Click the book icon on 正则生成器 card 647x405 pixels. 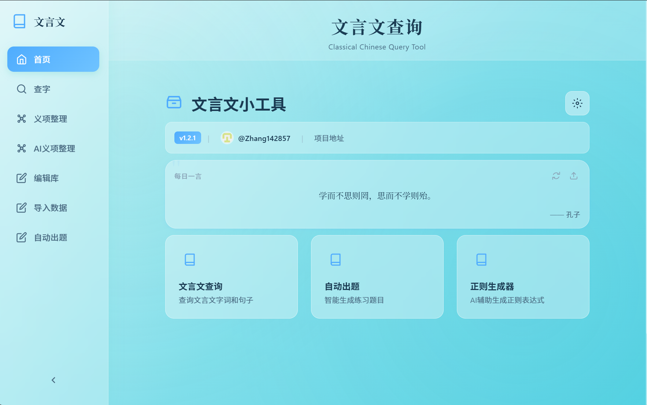coord(481,260)
